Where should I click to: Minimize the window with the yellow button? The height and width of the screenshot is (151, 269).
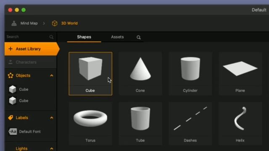(x=17, y=10)
